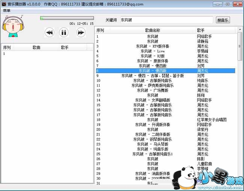Click the app icon in title bar
244x191 pixels.
coord(4,4)
